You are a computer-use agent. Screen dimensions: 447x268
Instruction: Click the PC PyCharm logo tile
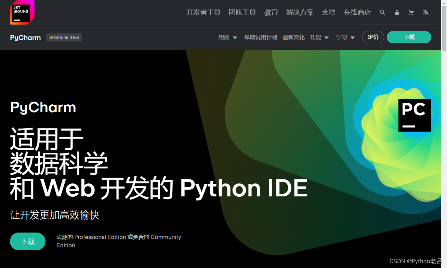[x=415, y=115]
